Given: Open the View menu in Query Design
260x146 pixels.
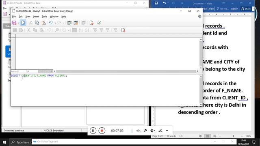Looking at the screenshot, I should (x=28, y=17).
